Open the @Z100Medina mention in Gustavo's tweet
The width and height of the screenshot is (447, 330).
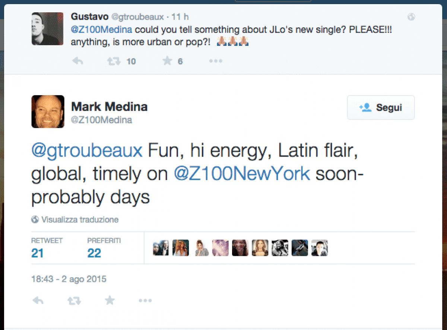pyautogui.click(x=101, y=30)
